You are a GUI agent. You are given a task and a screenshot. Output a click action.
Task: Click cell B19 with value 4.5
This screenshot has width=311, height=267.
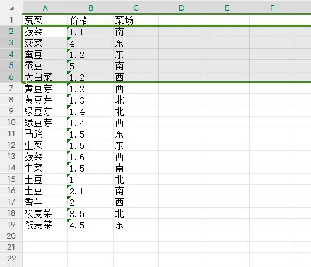coord(90,225)
